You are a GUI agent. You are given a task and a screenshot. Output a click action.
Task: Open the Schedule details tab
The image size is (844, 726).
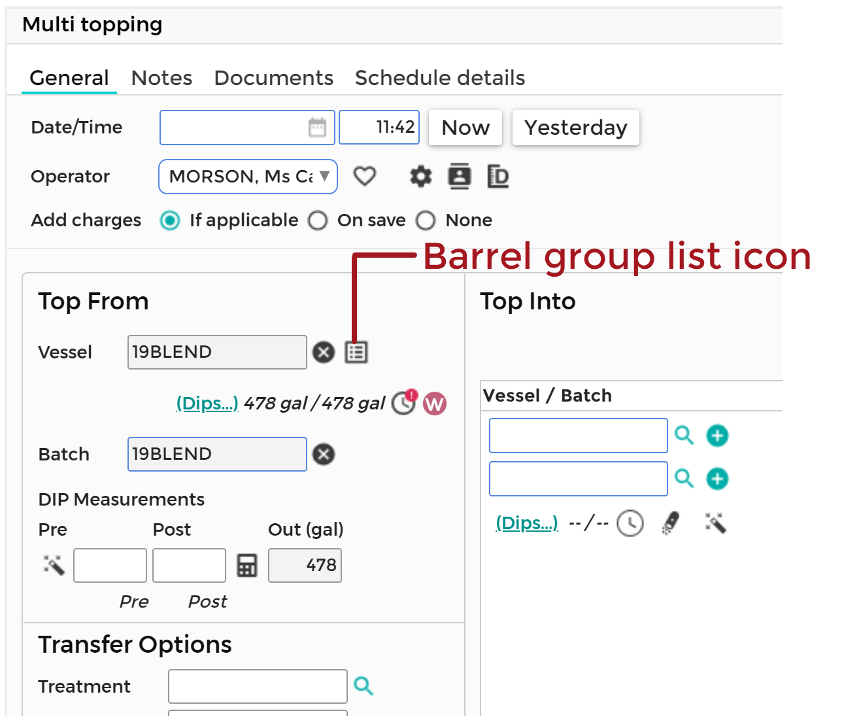click(x=440, y=78)
